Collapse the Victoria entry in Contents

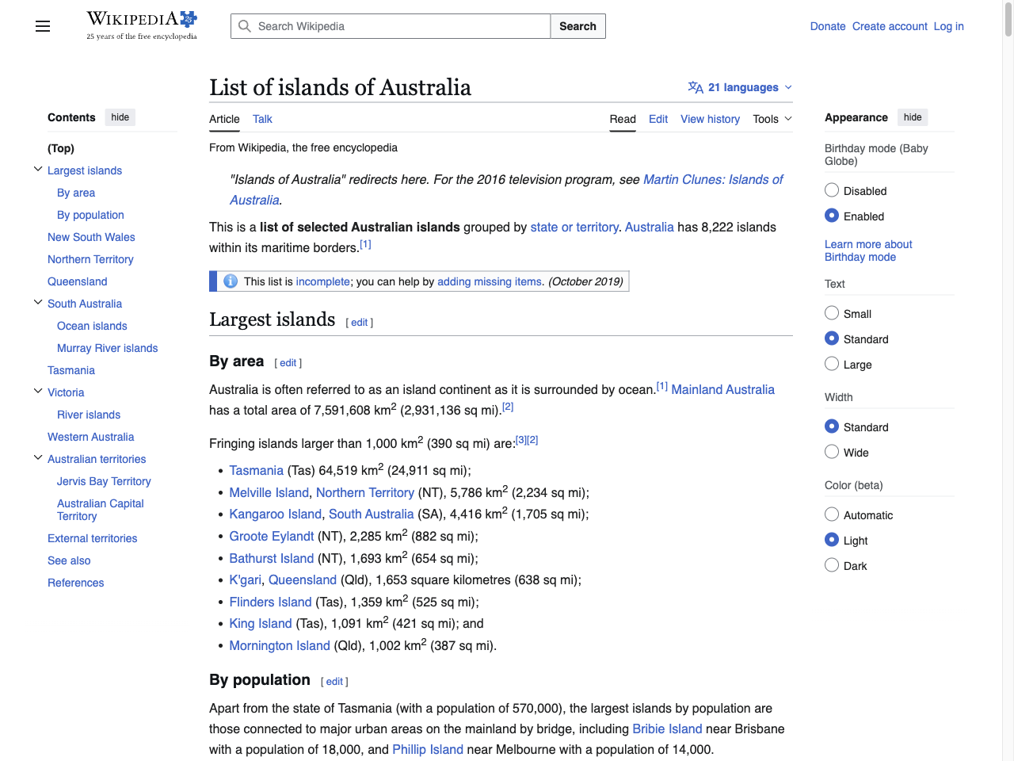(x=38, y=390)
